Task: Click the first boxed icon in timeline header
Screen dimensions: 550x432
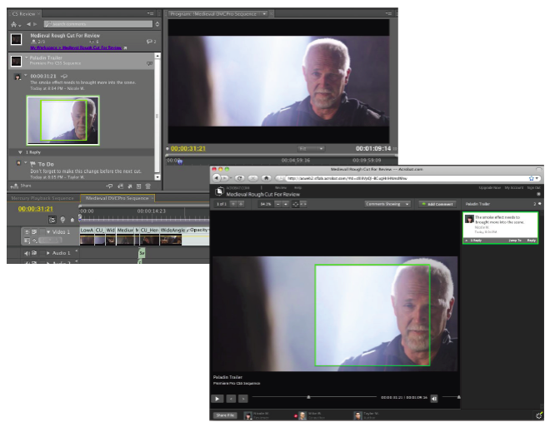Action: point(52,220)
